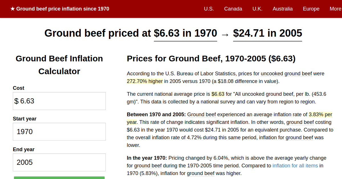Open the Australia region page

pyautogui.click(x=282, y=9)
